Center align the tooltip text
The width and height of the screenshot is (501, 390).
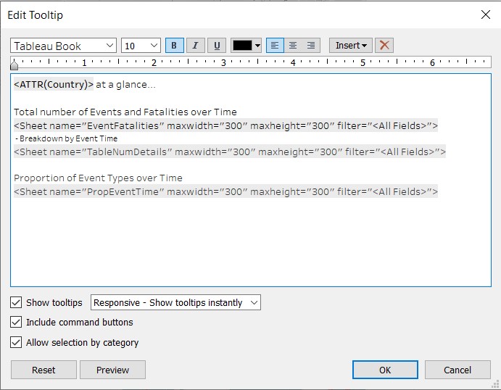click(293, 46)
